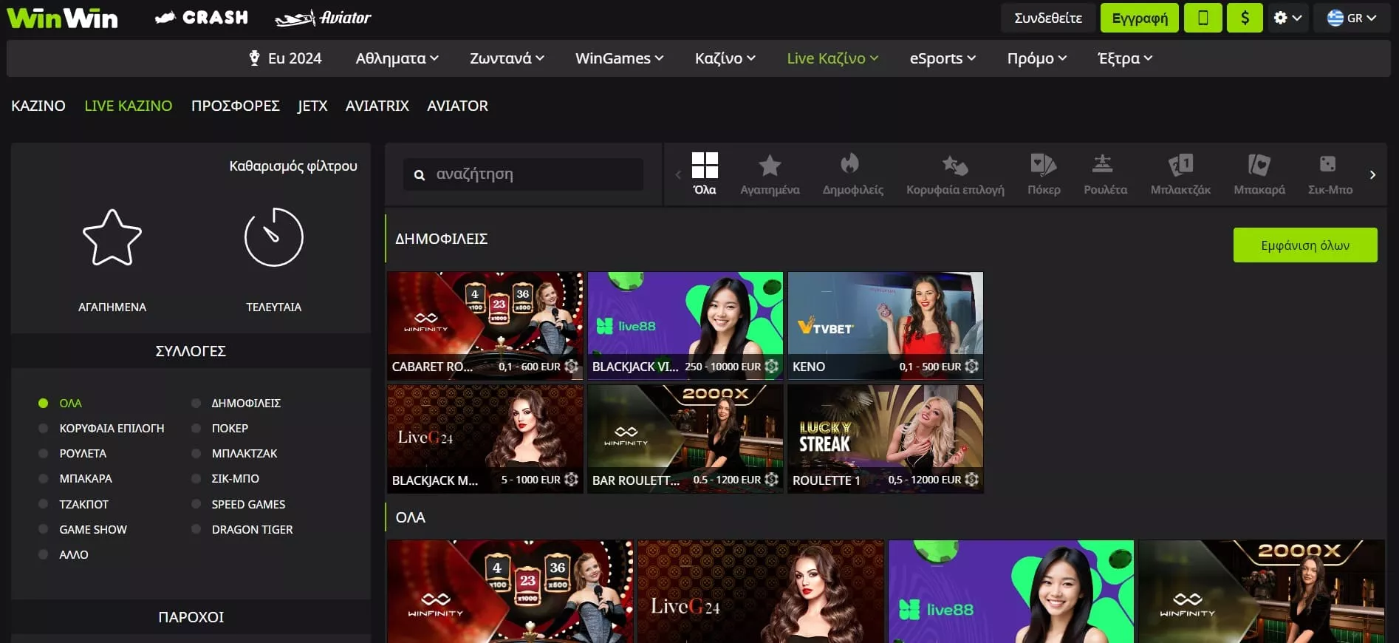Click favorite icon on Blackjack VIP card

(772, 367)
